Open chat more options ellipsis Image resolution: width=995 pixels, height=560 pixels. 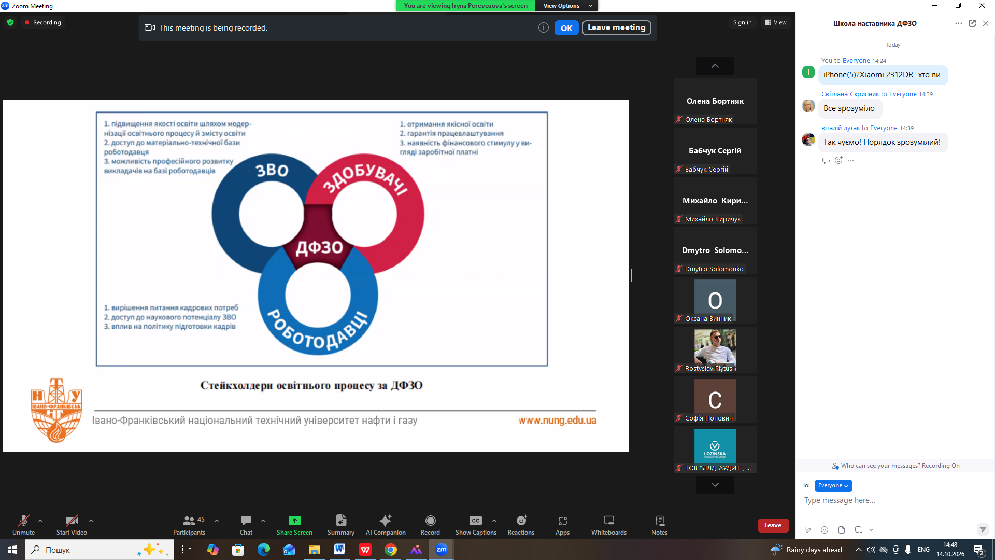coord(958,23)
